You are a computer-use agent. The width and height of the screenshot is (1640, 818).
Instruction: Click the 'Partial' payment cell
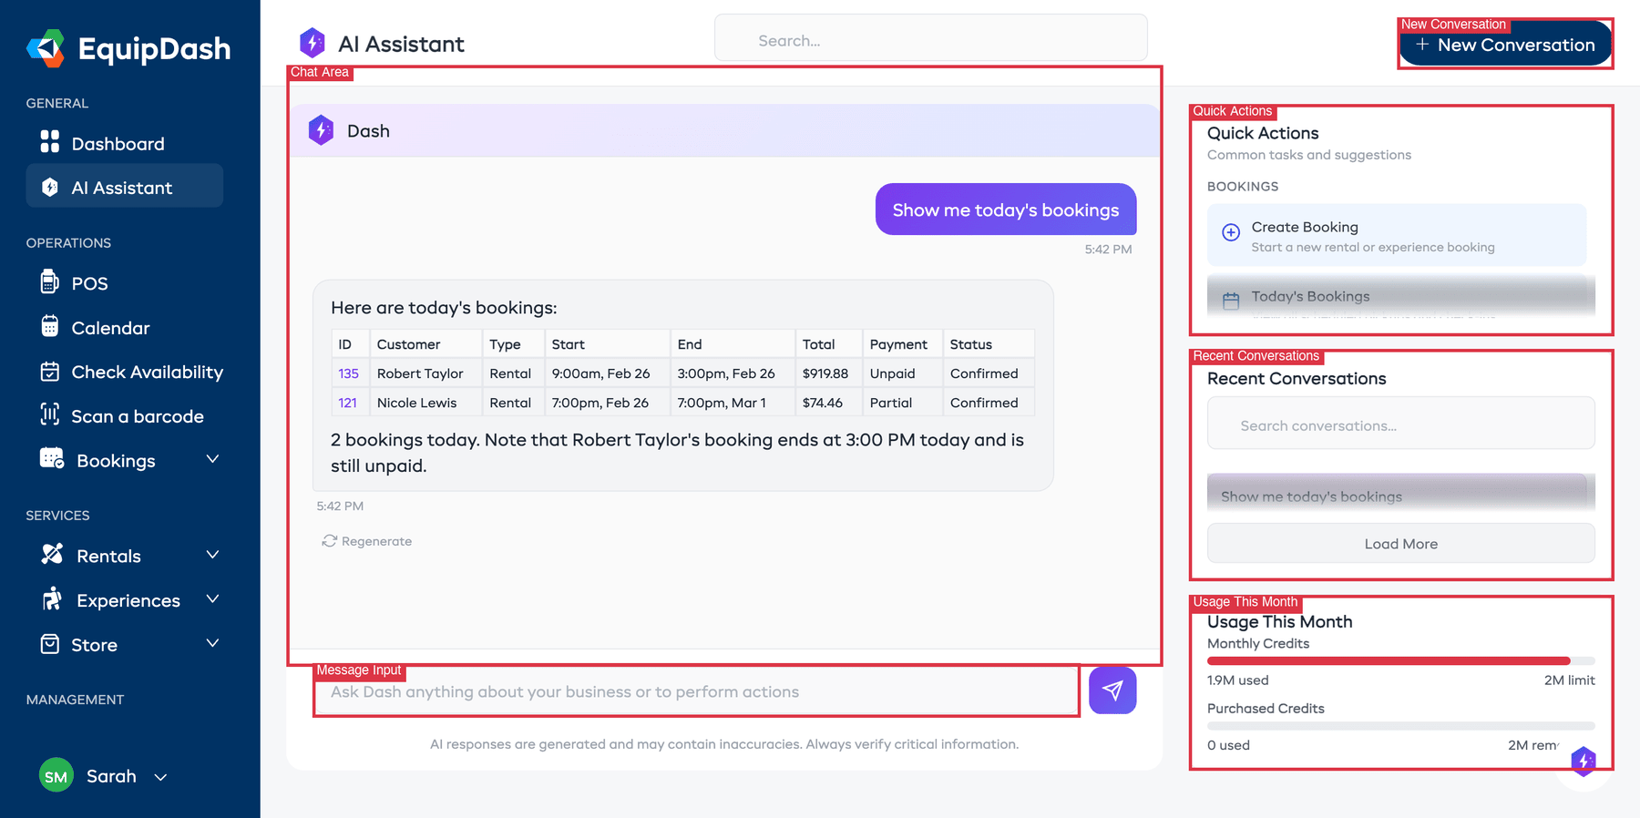[902, 403]
